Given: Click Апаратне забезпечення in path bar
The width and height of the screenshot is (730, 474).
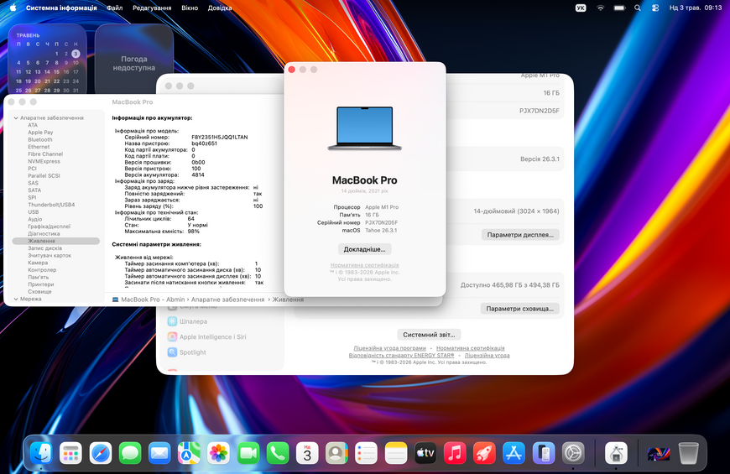Looking at the screenshot, I should pyautogui.click(x=227, y=300).
